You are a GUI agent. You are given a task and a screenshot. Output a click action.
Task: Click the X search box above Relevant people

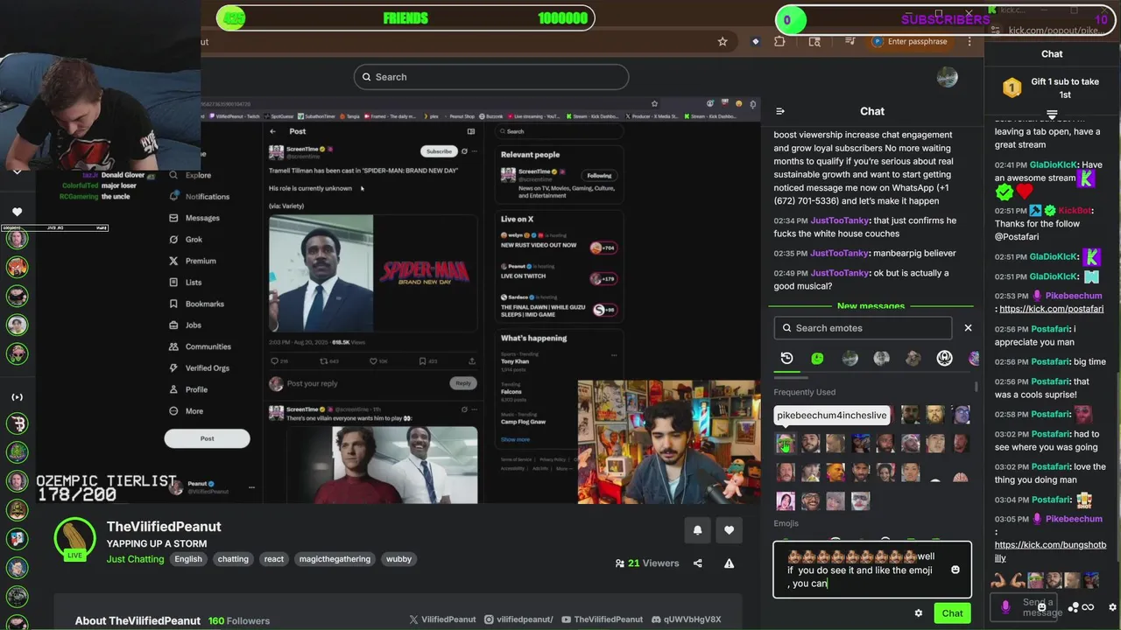(559, 131)
